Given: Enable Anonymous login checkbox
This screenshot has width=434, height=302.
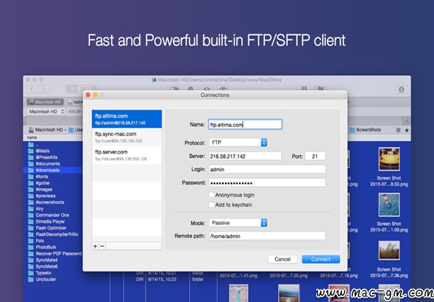Looking at the screenshot, I should tap(211, 195).
